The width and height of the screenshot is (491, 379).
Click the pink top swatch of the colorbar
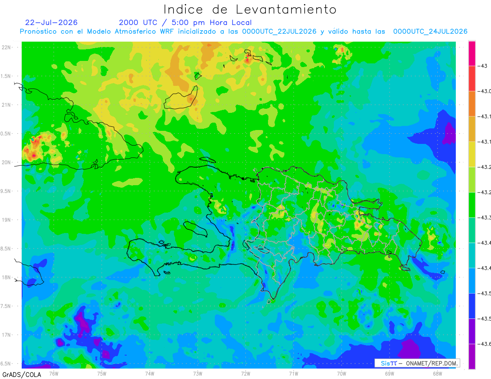click(472, 53)
